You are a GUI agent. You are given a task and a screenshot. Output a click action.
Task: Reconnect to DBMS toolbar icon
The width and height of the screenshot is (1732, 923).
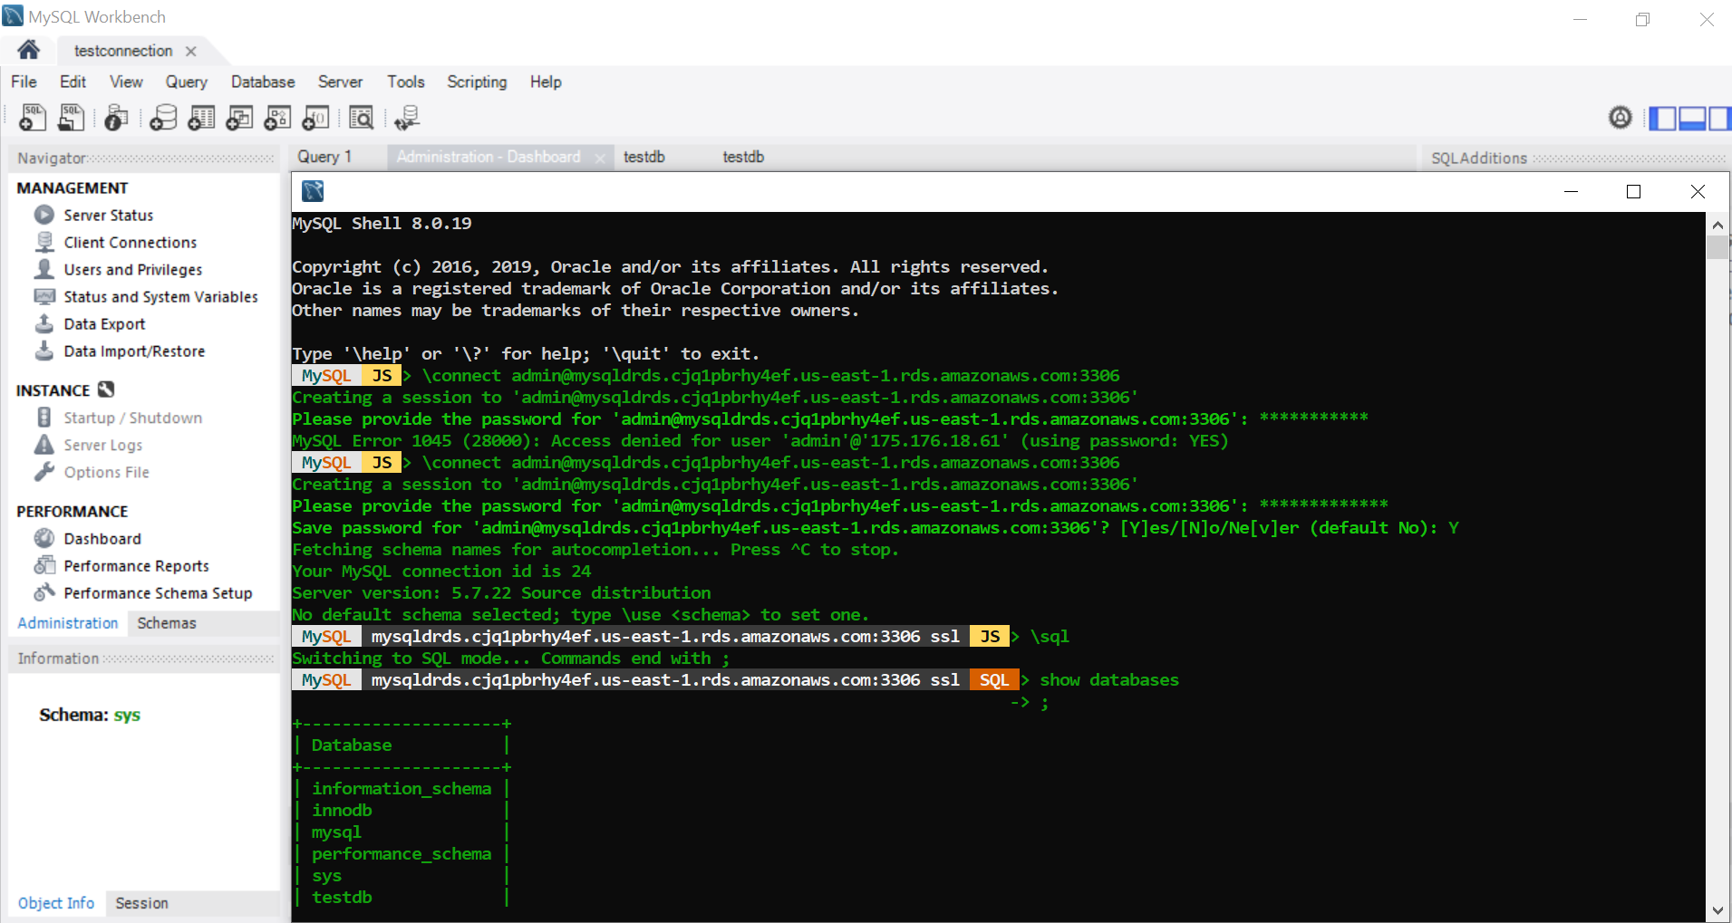(x=407, y=118)
